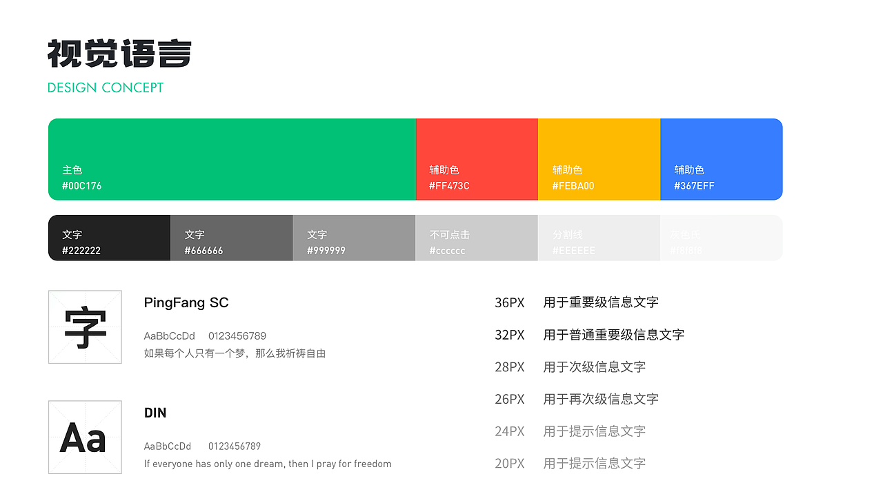Select the 分割线 #EEEEEE divider swatch
Image resolution: width=883 pixels, height=496 pixels.
pyautogui.click(x=599, y=238)
